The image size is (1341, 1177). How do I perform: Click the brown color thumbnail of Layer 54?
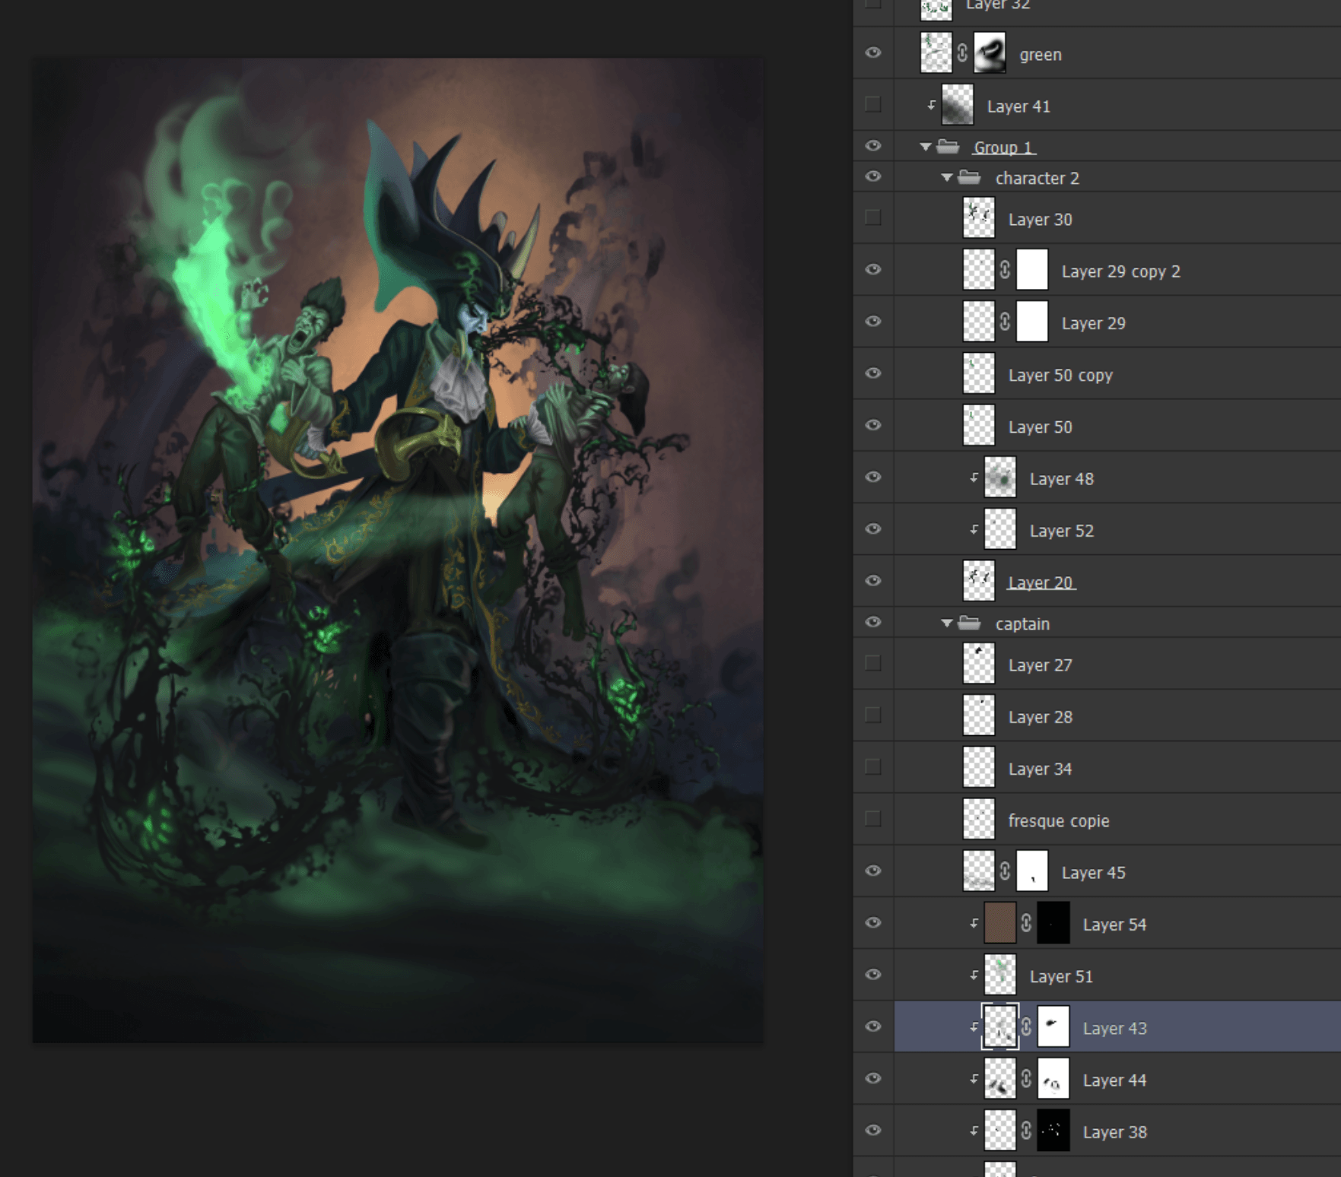[x=999, y=923]
